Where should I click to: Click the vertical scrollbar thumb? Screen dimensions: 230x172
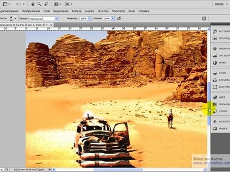coord(209,104)
